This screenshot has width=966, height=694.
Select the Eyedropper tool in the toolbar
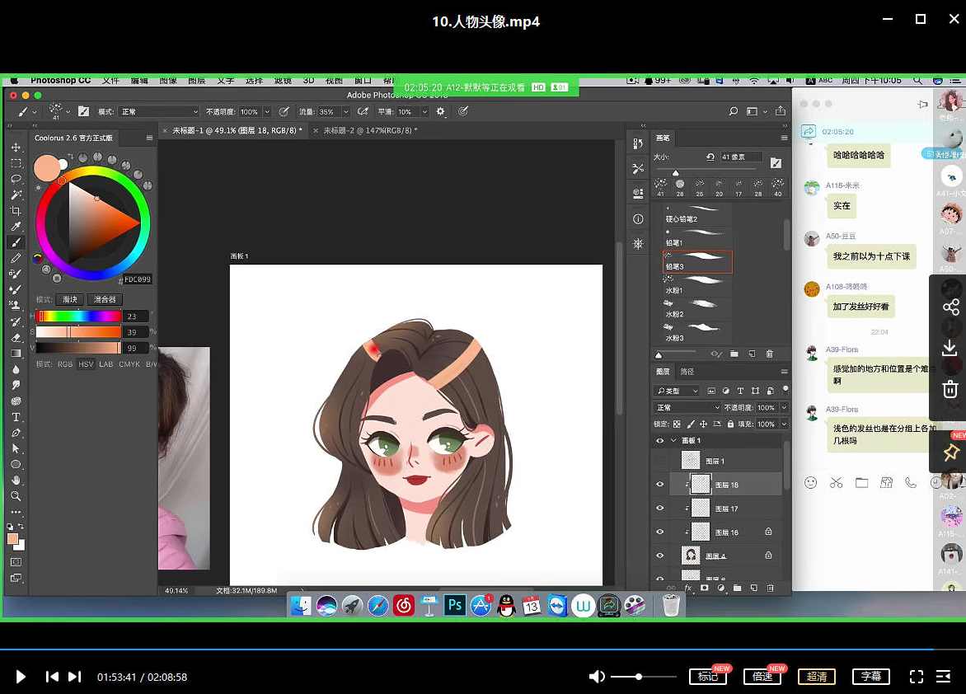pos(15,227)
